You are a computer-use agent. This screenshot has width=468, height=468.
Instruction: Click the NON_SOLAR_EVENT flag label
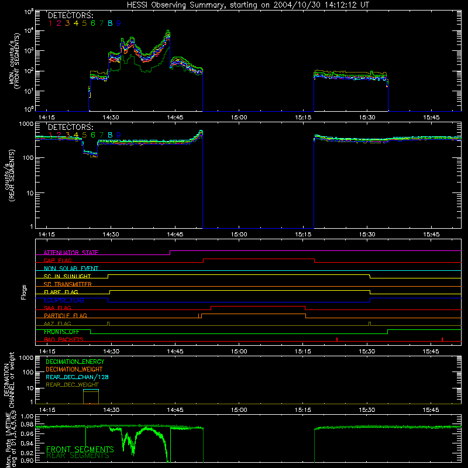(x=71, y=269)
